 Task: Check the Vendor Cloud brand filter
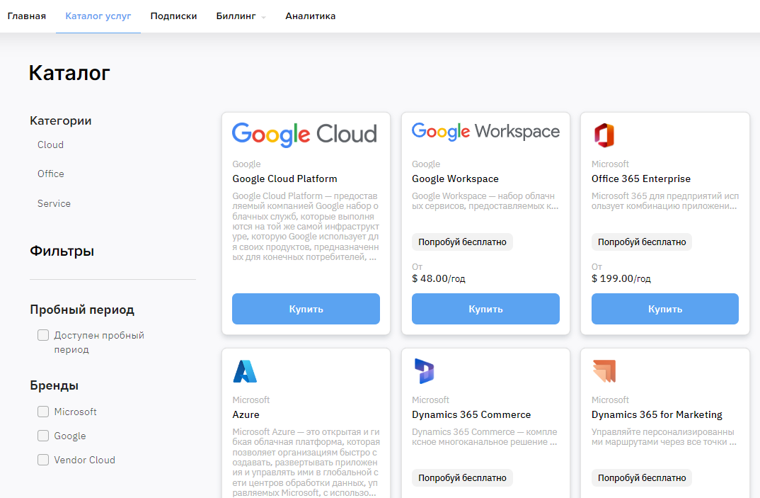pyautogui.click(x=43, y=460)
